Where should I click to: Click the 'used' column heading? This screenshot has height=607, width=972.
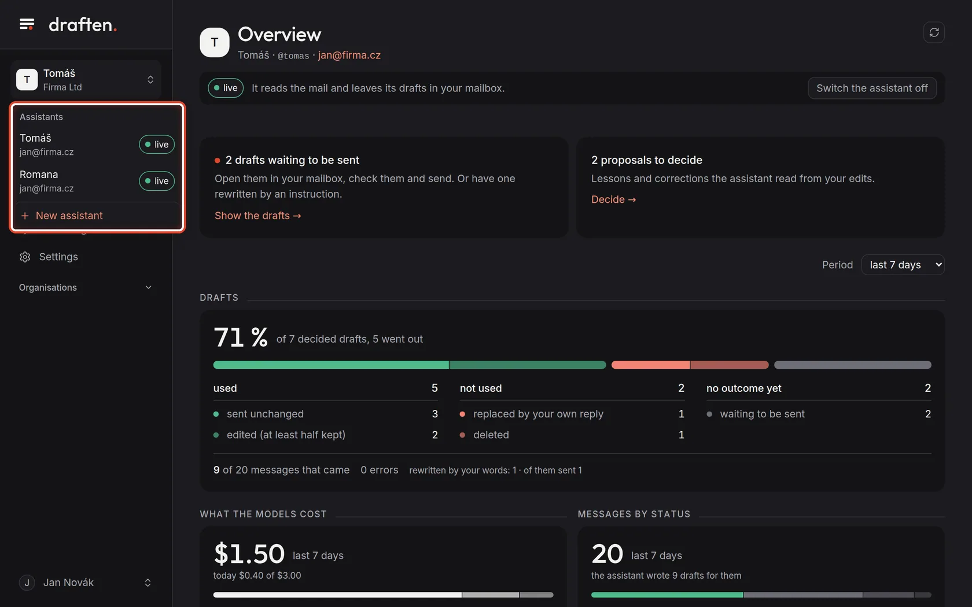pos(225,388)
